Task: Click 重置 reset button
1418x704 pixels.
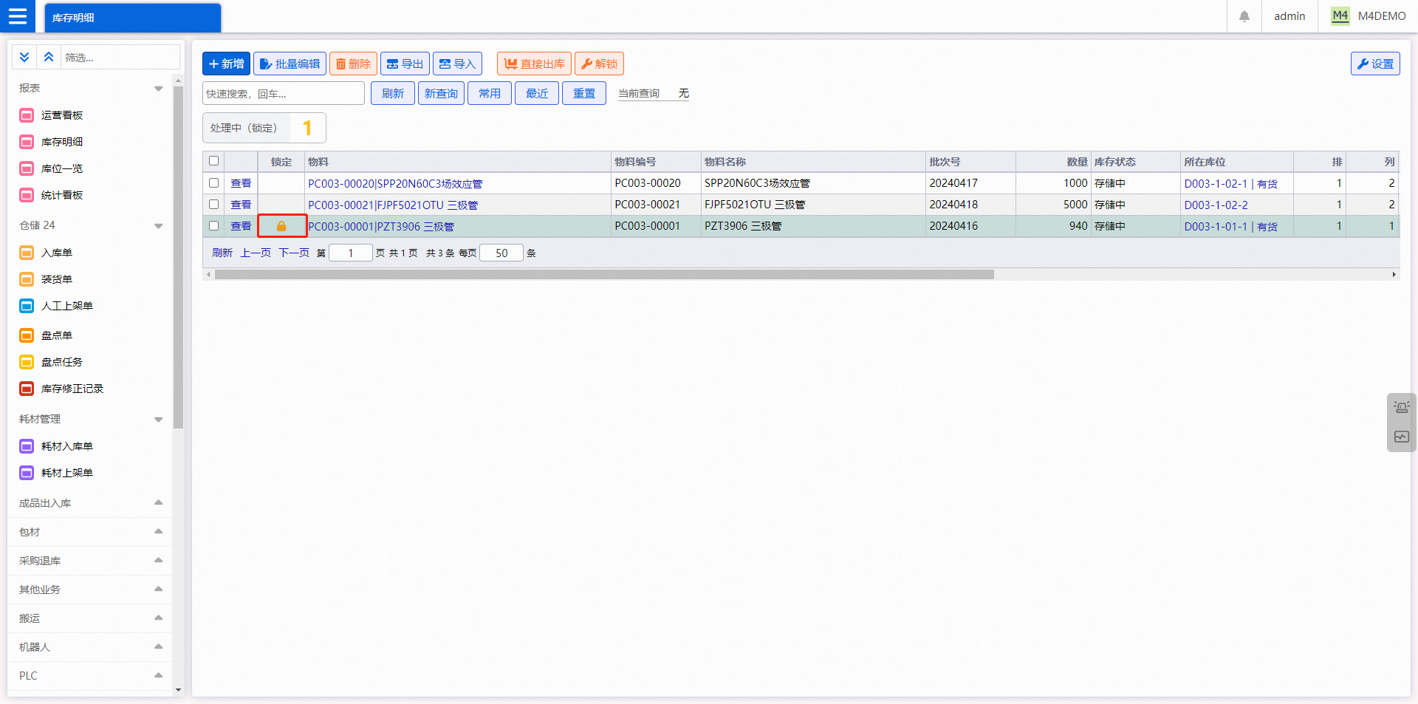Action: point(584,93)
